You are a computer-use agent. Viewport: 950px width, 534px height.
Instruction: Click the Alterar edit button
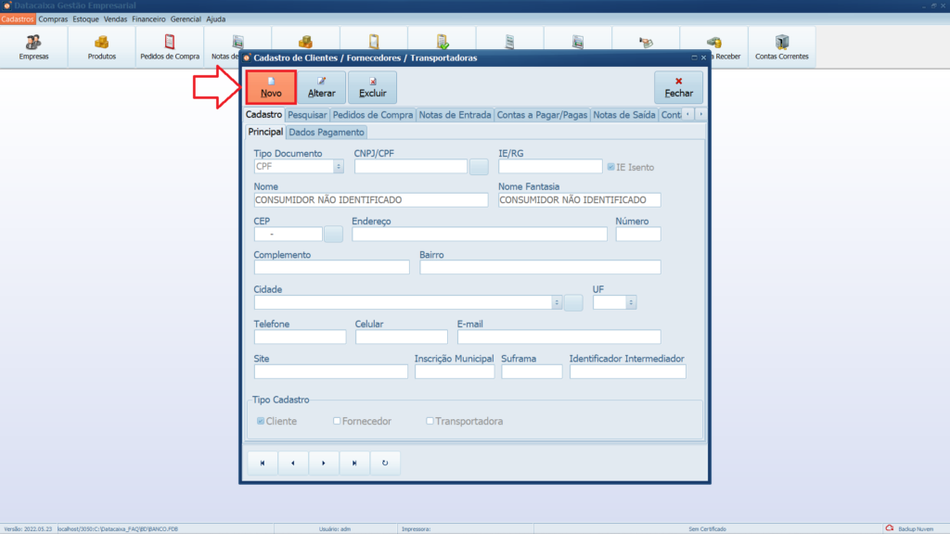click(321, 87)
